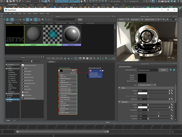Click the Metalness map checker button
Viewport: 182px width, 137px height.
coord(172,99)
